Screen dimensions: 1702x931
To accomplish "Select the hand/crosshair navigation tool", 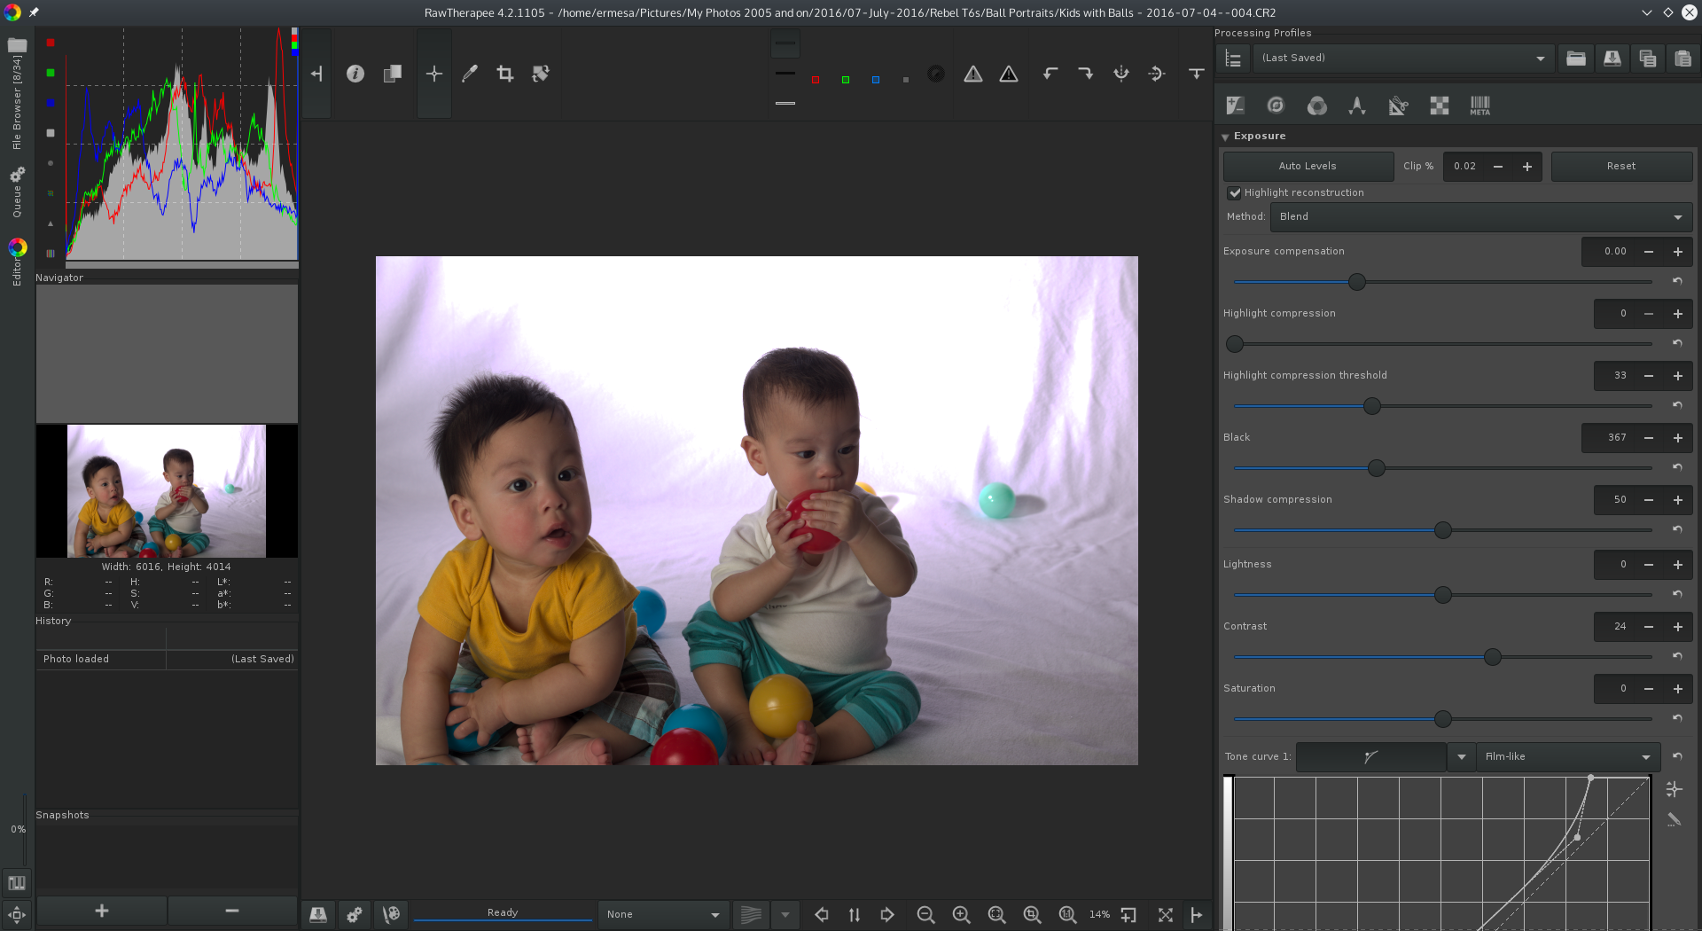I will pos(434,74).
